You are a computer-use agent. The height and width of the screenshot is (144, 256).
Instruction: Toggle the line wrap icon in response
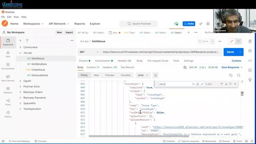click(155, 75)
